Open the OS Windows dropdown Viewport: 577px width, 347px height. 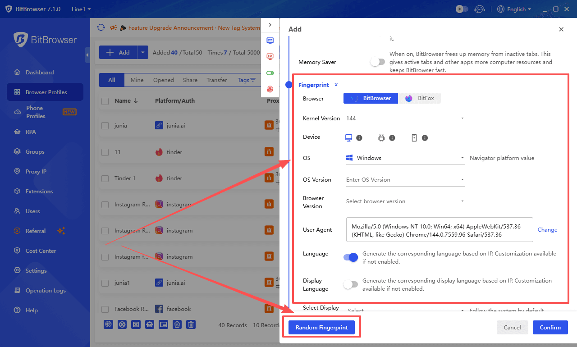tap(405, 158)
